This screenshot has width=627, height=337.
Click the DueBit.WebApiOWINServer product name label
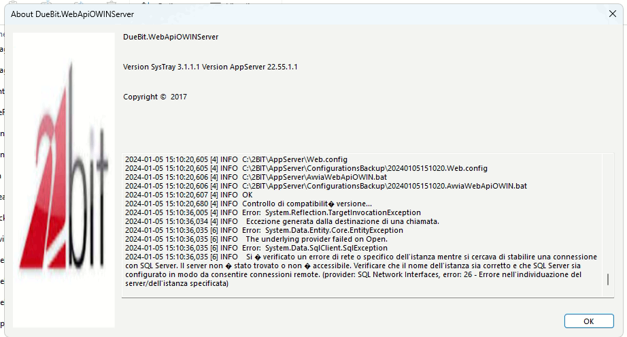tap(171, 37)
